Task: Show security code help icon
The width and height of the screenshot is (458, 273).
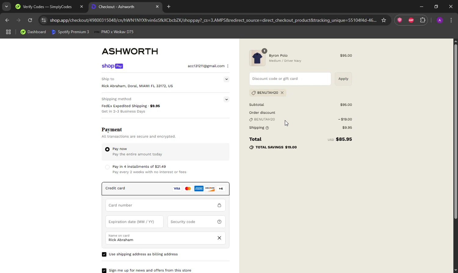Action: tap(219, 222)
